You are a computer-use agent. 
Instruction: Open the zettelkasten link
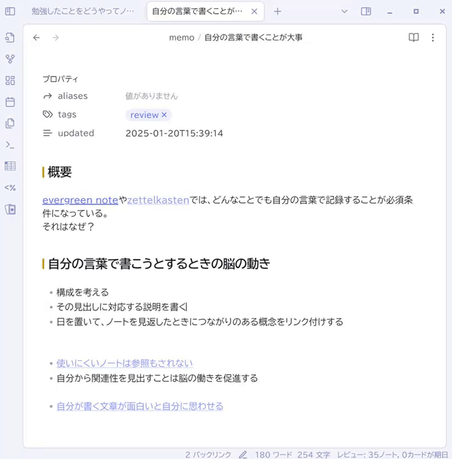(x=158, y=200)
